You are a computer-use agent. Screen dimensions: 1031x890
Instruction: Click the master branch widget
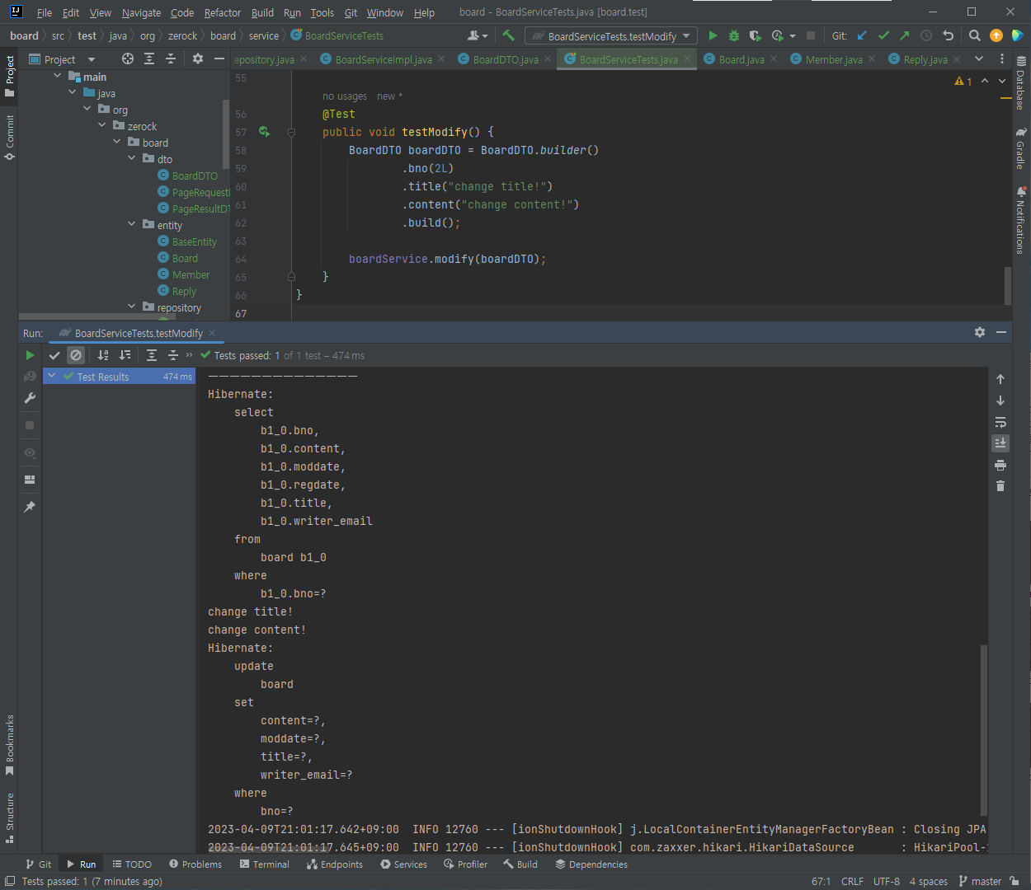pos(980,881)
